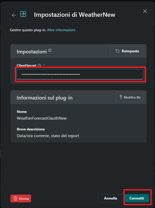
Task: Delete the plug-in via Elimina
Action: click(x=21, y=198)
